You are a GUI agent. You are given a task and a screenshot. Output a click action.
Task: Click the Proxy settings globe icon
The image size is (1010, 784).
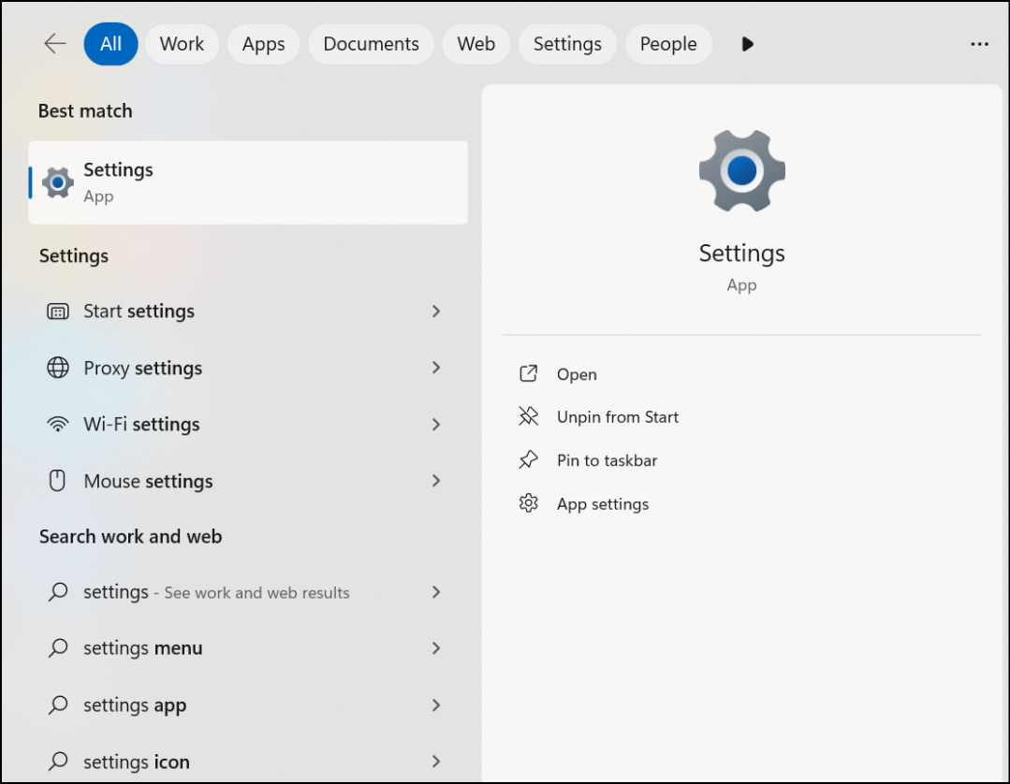coord(58,368)
